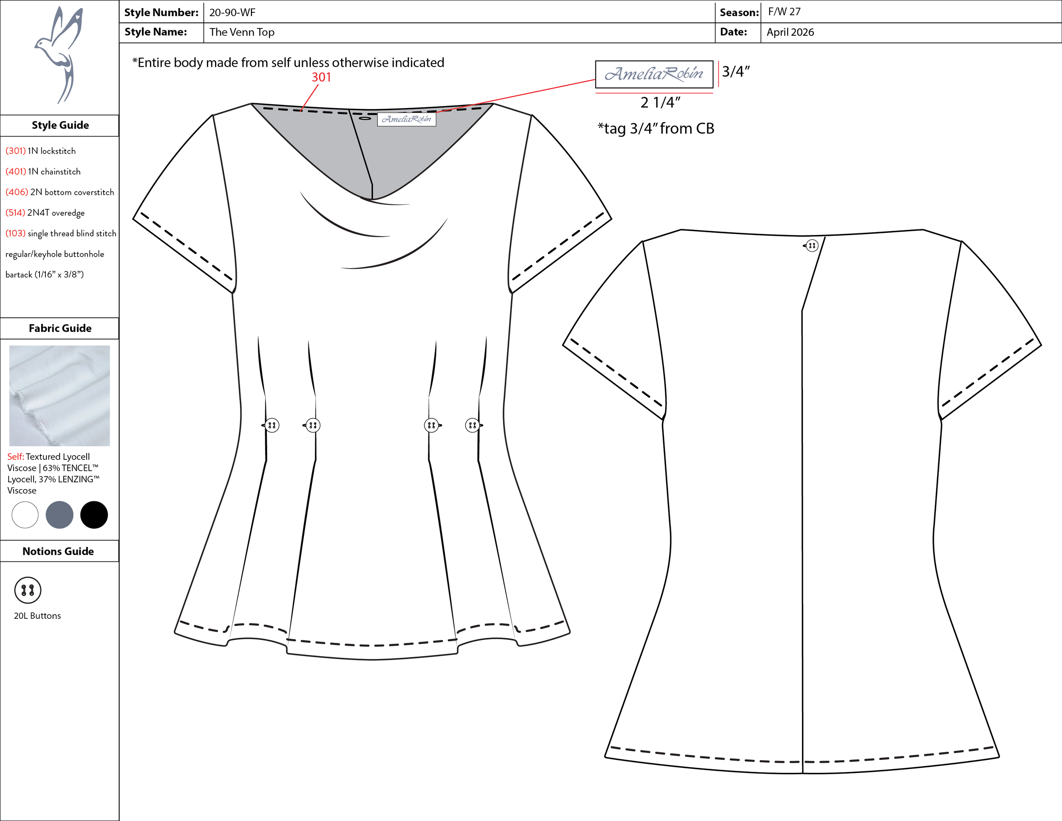Click the Date: label

coord(734,32)
